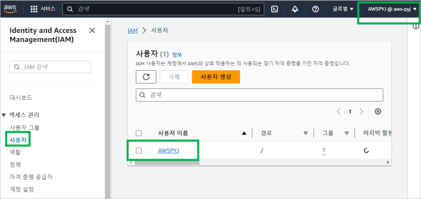The image size is (421, 199).
Task: Open the 정보 info link
Action: tap(177, 54)
